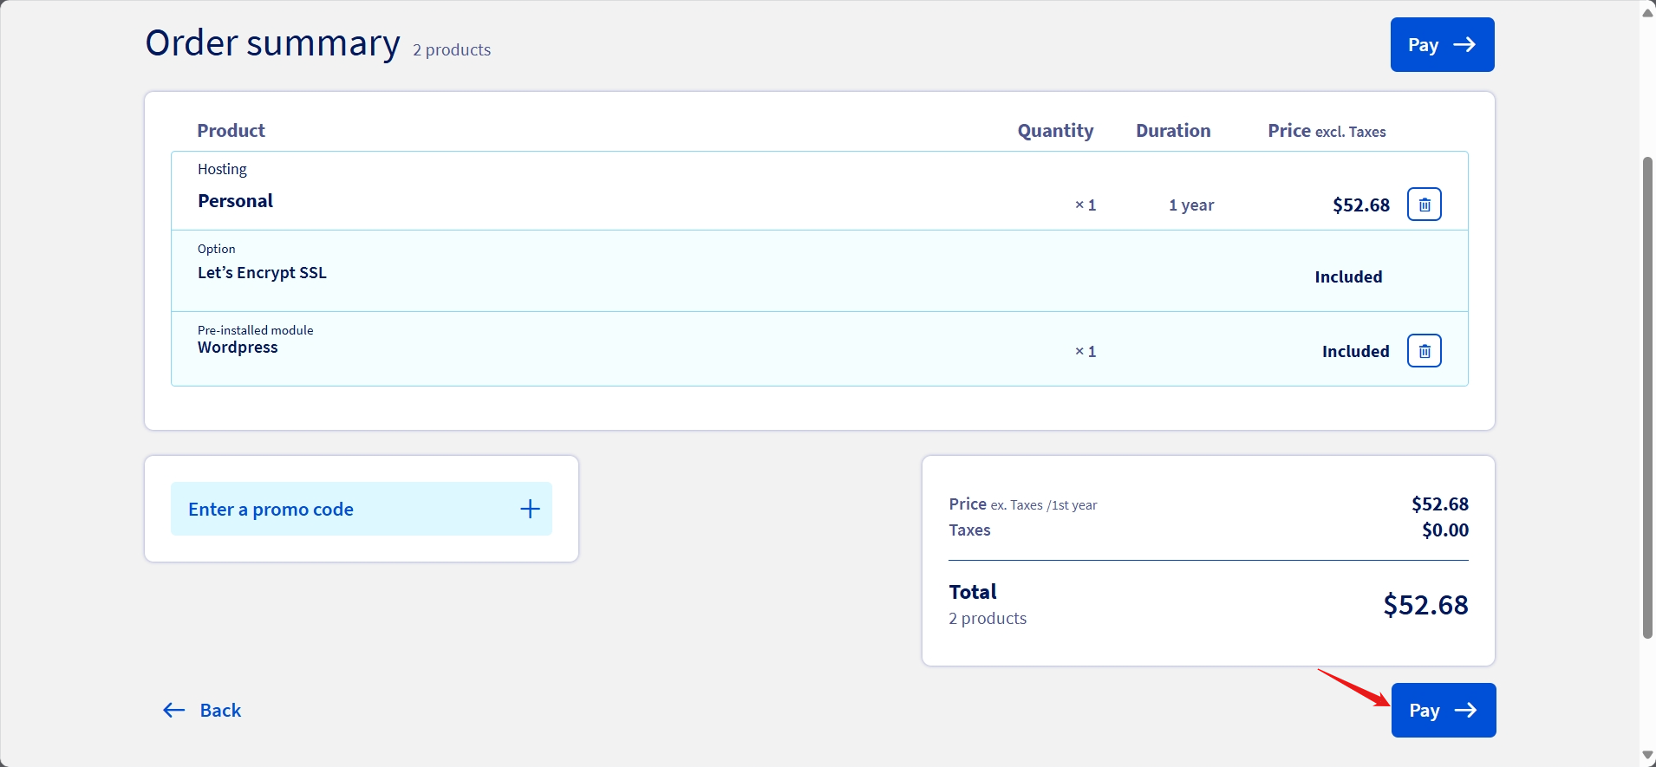Click the Duration column header
The width and height of the screenshot is (1656, 767).
click(x=1173, y=131)
